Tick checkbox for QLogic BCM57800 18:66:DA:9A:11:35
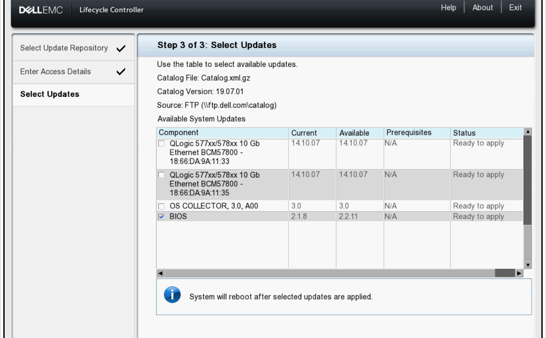The width and height of the screenshot is (546, 338). (161, 175)
